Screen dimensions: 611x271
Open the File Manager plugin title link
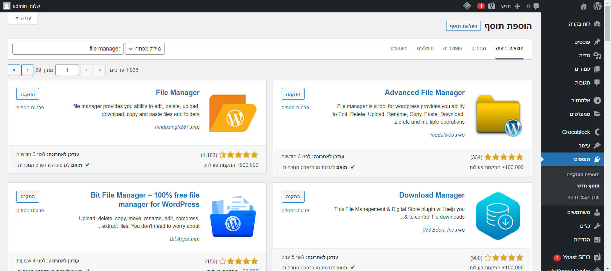[x=178, y=92]
